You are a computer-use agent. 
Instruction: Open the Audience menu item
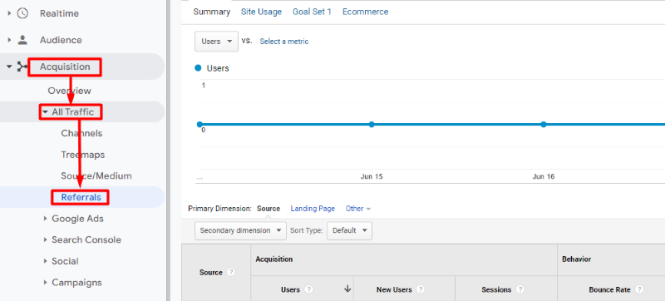[61, 40]
